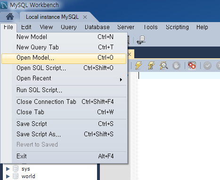
Task: Open the View menu
Action: coord(46,27)
